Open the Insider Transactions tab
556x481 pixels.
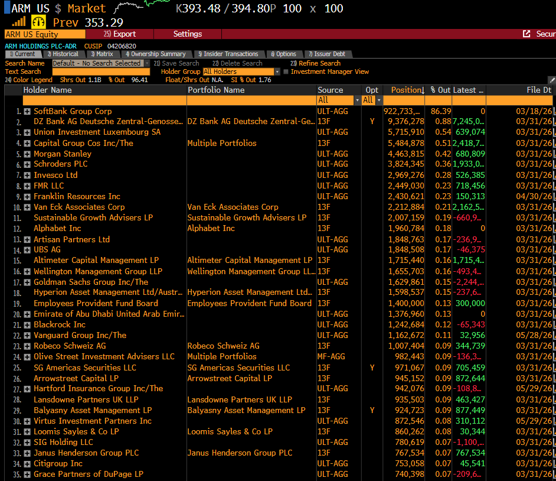pos(228,54)
